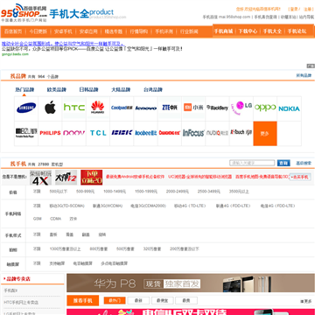Viewport: 315px width, 315px height.
Task: Open the Samsung brand logo
Action: pyautogui.click(x=26, y=108)
